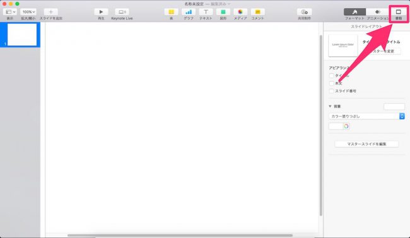Screen dimensions: 410x238
Task: Click the マスタースライドを編集 button
Action: tap(366, 144)
